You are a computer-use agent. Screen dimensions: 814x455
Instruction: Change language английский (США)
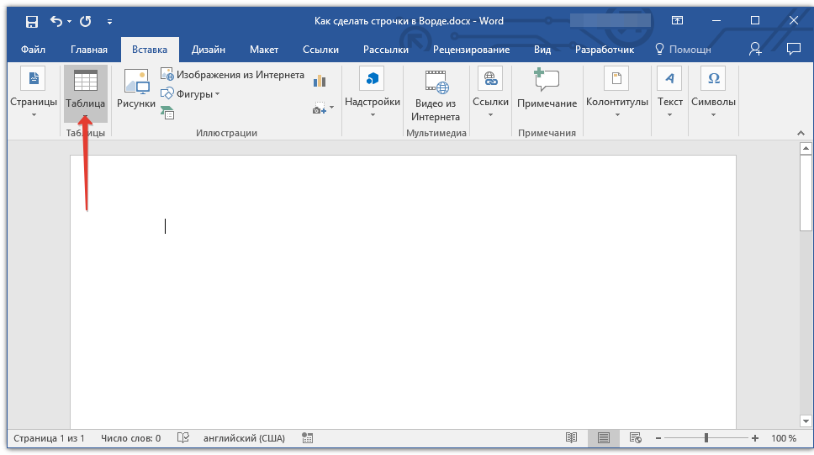244,438
